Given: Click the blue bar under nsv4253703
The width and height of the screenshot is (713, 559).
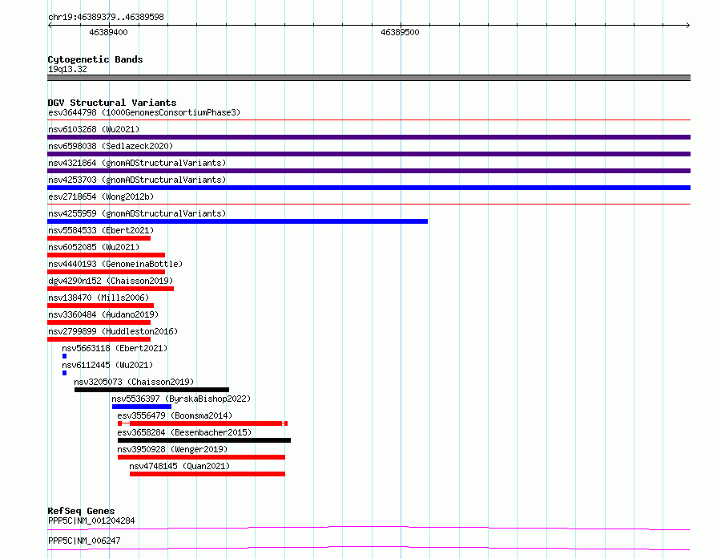Looking at the screenshot, I should tap(369, 188).
